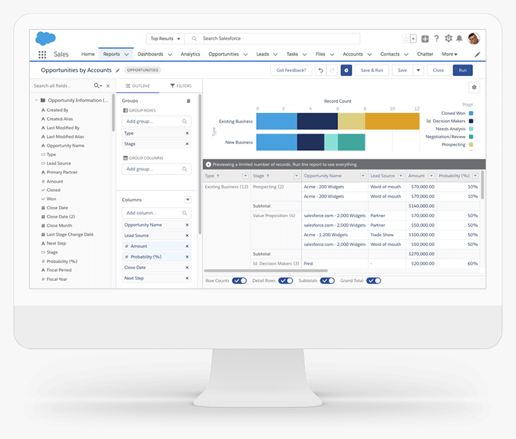This screenshot has width=516, height=439.
Task: Open the favorites list dropdown arrow
Action: (413, 39)
